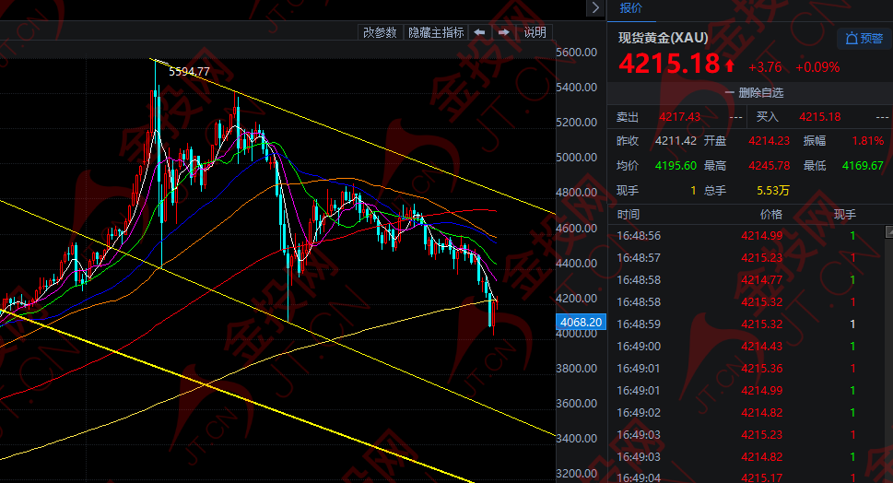Click the 4068.20 price marker on axis
This screenshot has width=893, height=483.
[581, 323]
